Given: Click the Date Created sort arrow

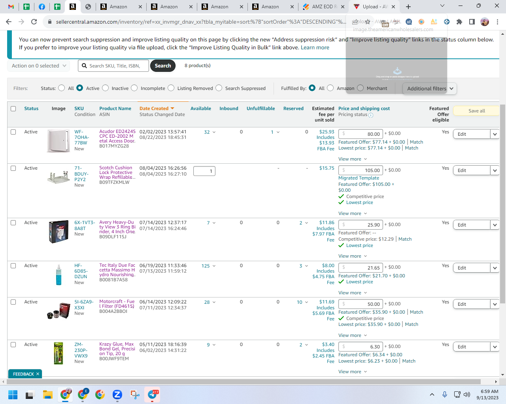Looking at the screenshot, I should point(172,108).
